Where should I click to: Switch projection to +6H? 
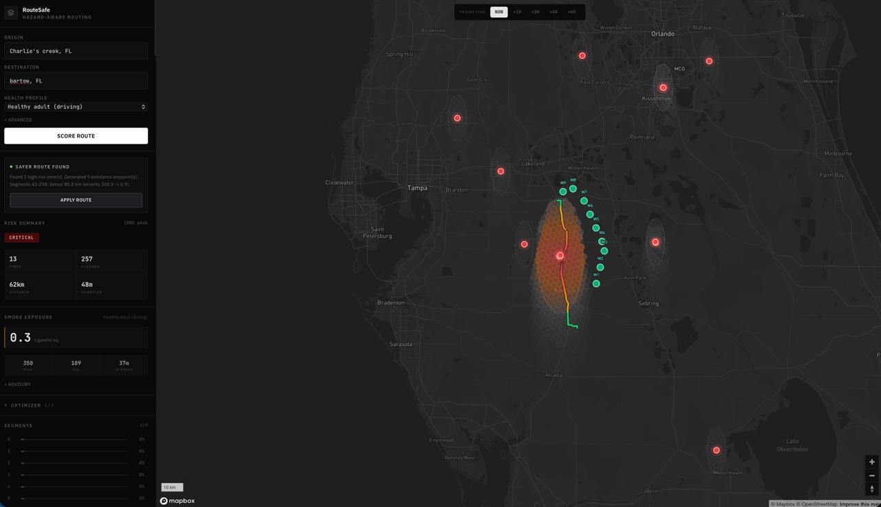(x=571, y=12)
